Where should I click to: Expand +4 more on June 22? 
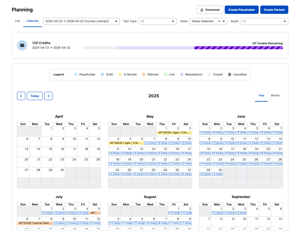click(x=205, y=164)
